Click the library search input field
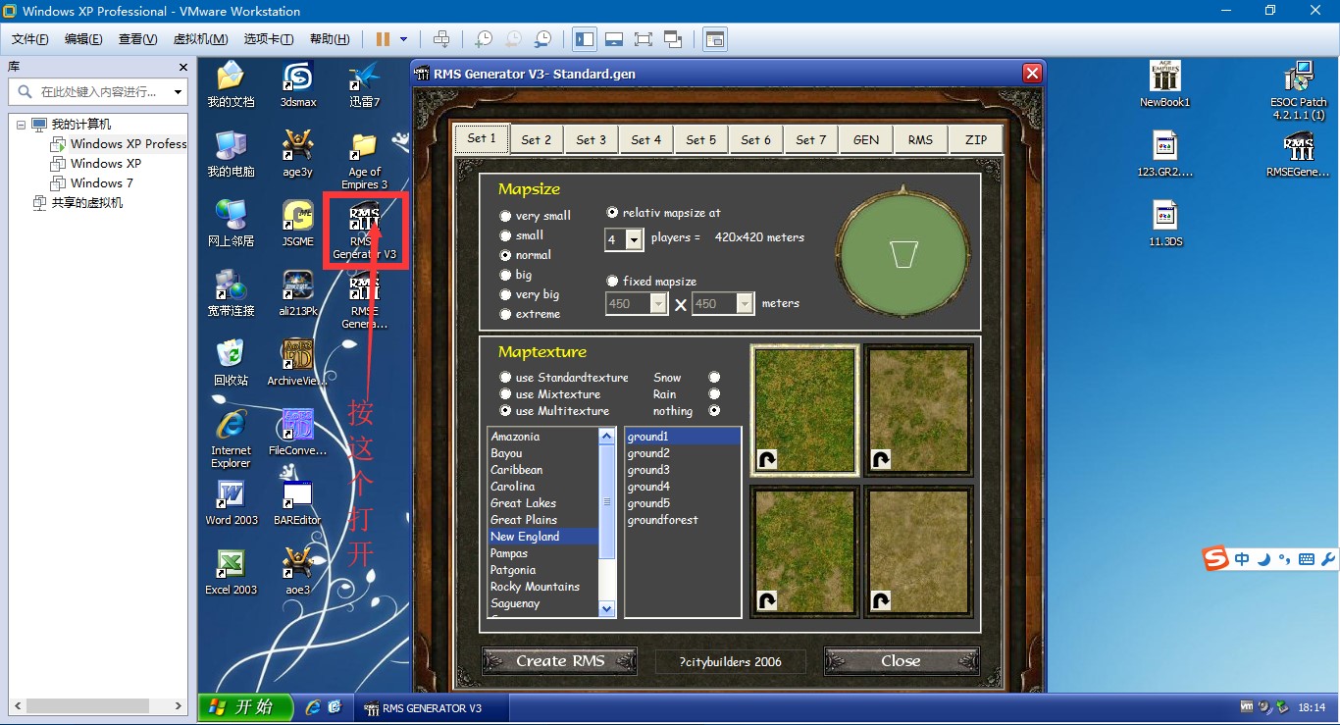Screen dimensions: 1340x725 (x=98, y=91)
